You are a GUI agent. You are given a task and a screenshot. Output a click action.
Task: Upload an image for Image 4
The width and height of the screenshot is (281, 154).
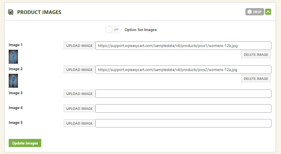pos(79,108)
